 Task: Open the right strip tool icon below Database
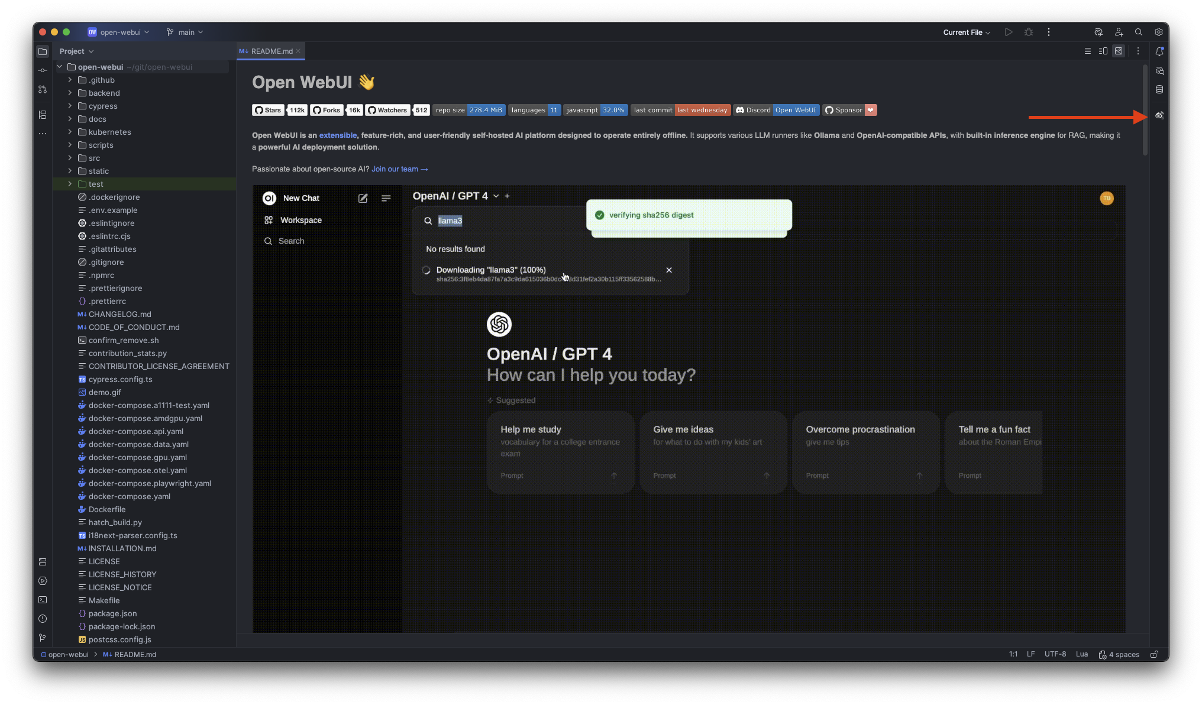pyautogui.click(x=1159, y=115)
